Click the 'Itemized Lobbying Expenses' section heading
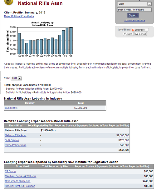Screen dimensions: 156x191 41,121
